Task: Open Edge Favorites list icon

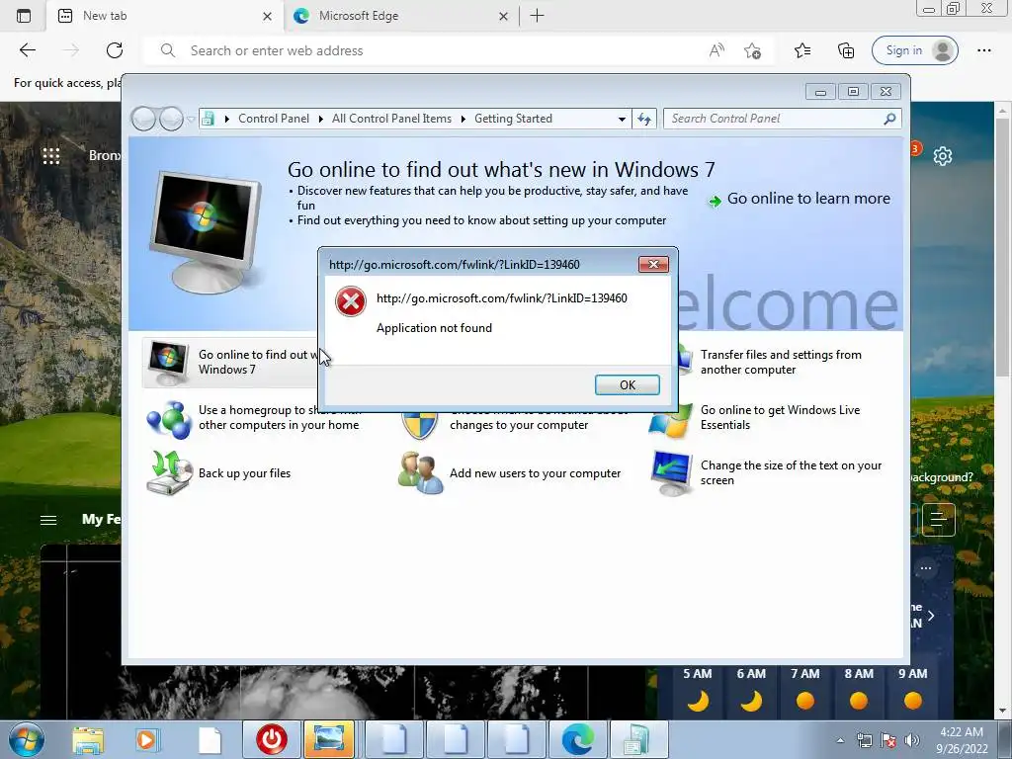Action: [802, 50]
